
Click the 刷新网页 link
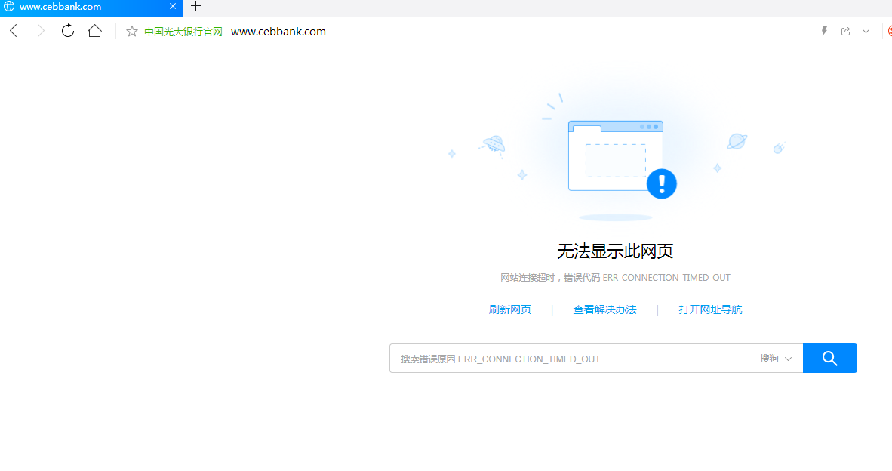[x=510, y=309]
